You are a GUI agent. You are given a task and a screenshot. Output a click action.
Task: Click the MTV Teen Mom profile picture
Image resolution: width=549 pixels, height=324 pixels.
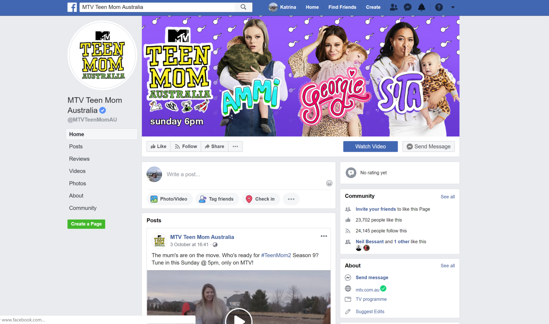(x=102, y=56)
